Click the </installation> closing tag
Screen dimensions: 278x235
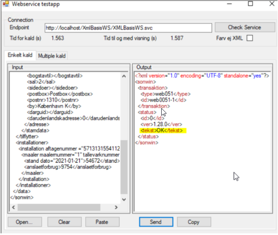click(34, 179)
